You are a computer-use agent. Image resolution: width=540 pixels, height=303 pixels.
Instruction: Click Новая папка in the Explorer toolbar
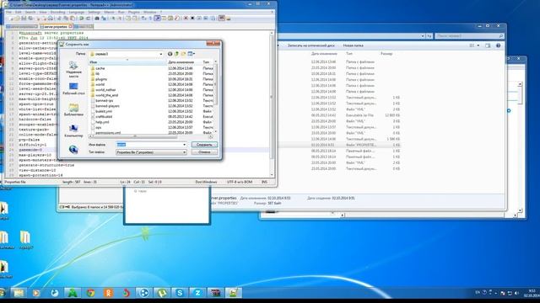tap(353, 45)
